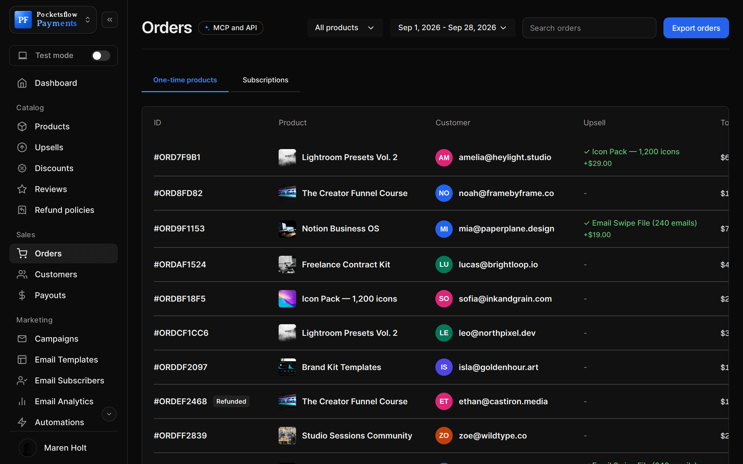The width and height of the screenshot is (743, 464).
Task: Click the Upsell column header
Action: click(594, 123)
